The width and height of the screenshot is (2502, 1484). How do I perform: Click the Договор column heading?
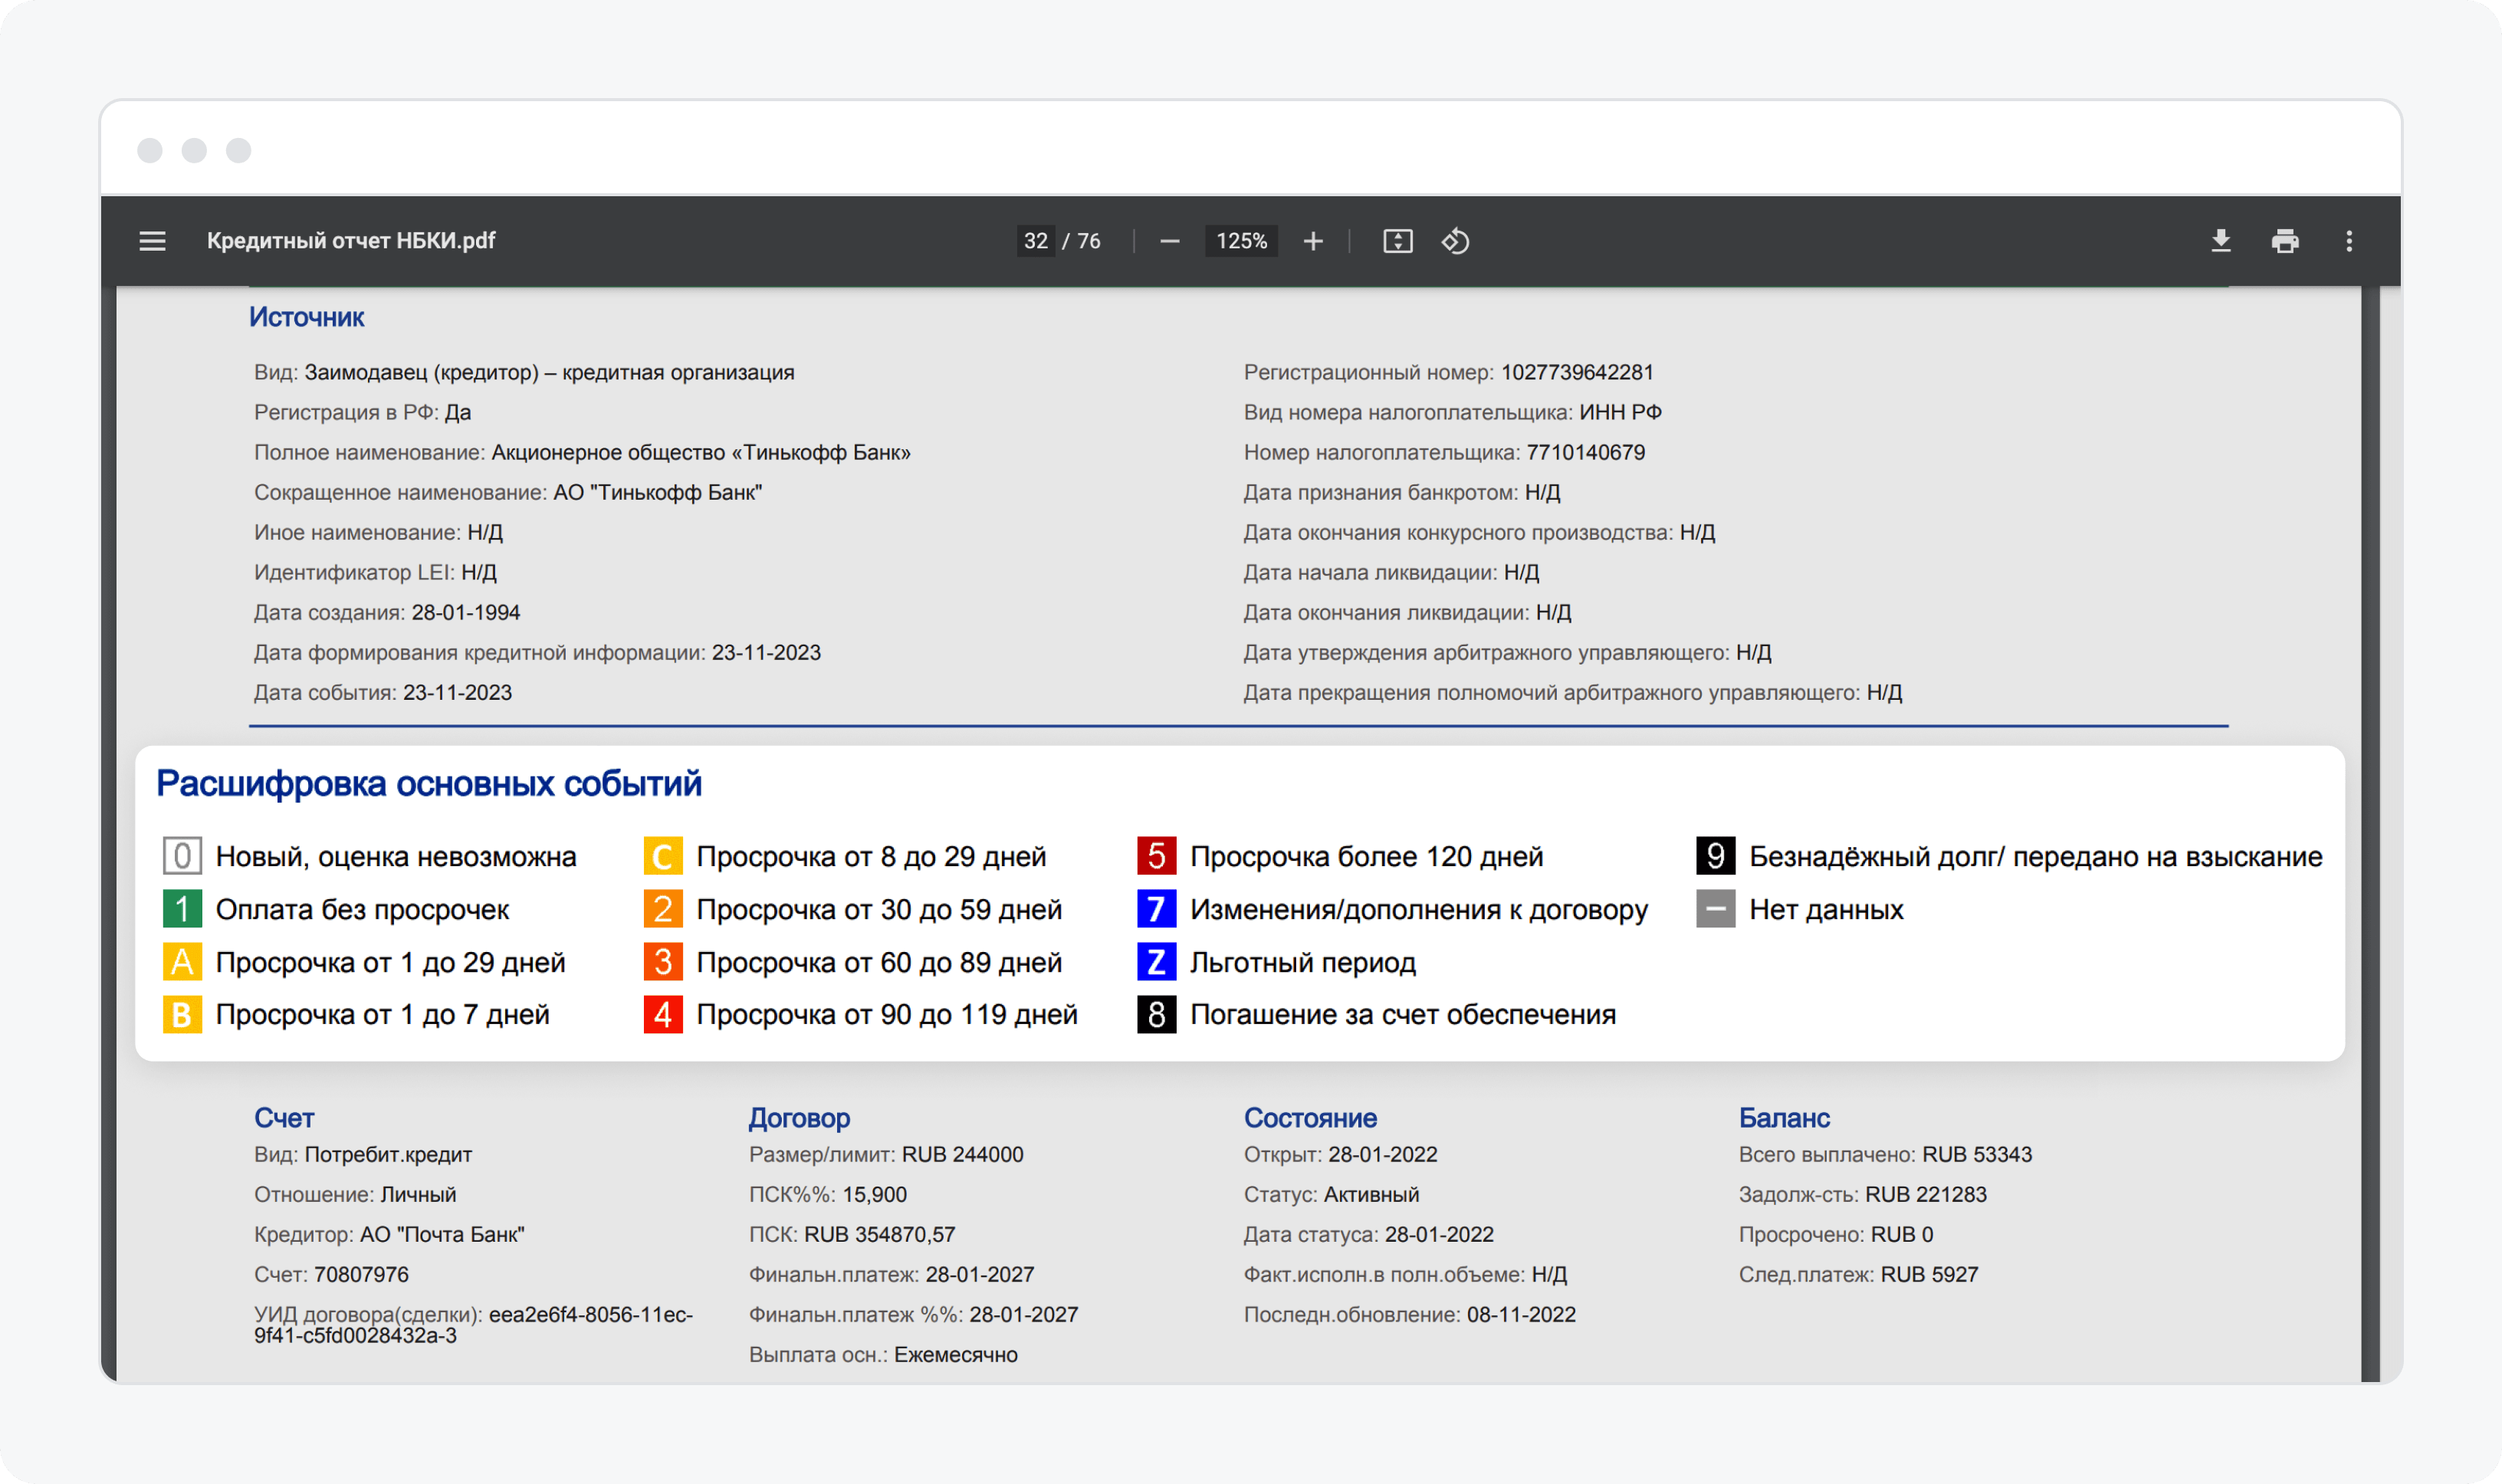tap(799, 1118)
